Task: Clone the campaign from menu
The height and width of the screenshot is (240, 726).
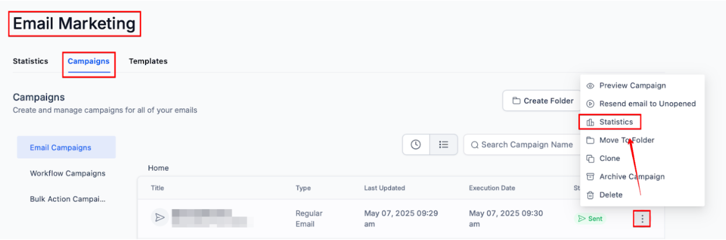Action: (609, 159)
